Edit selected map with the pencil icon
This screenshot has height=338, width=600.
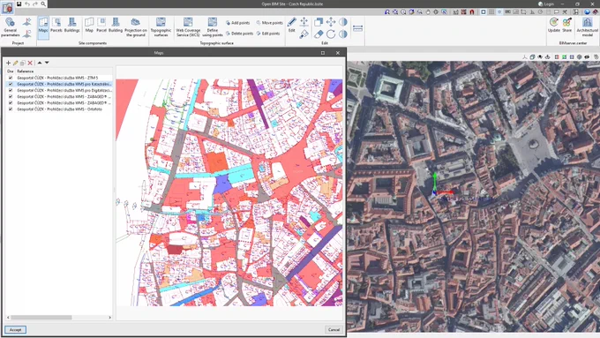[16, 63]
